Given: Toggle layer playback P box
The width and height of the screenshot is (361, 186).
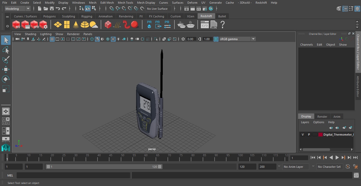Looking at the screenshot, I should pyautogui.click(x=309, y=135).
